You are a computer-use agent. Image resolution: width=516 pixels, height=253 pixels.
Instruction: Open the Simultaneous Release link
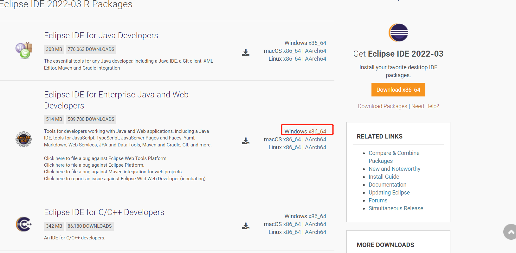pyautogui.click(x=396, y=208)
